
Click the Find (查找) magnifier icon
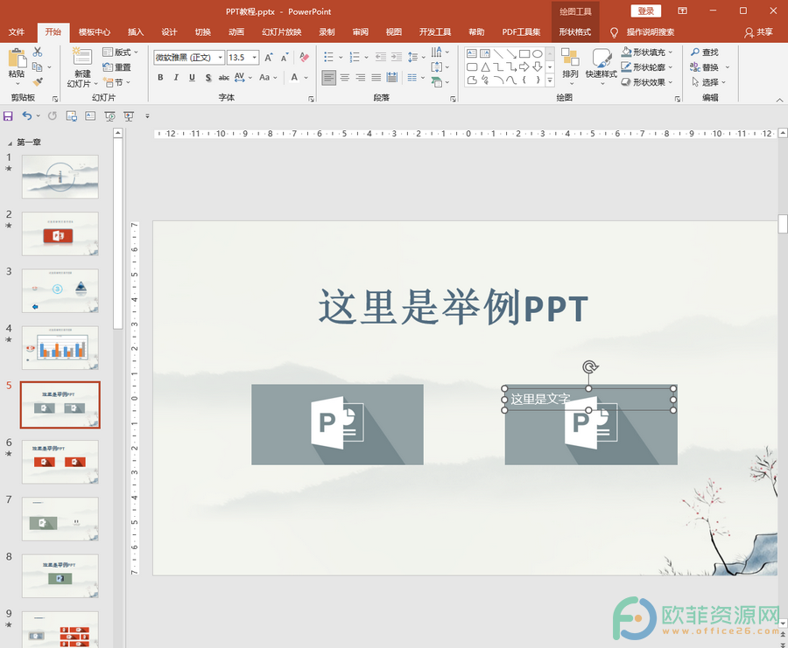pyautogui.click(x=695, y=52)
